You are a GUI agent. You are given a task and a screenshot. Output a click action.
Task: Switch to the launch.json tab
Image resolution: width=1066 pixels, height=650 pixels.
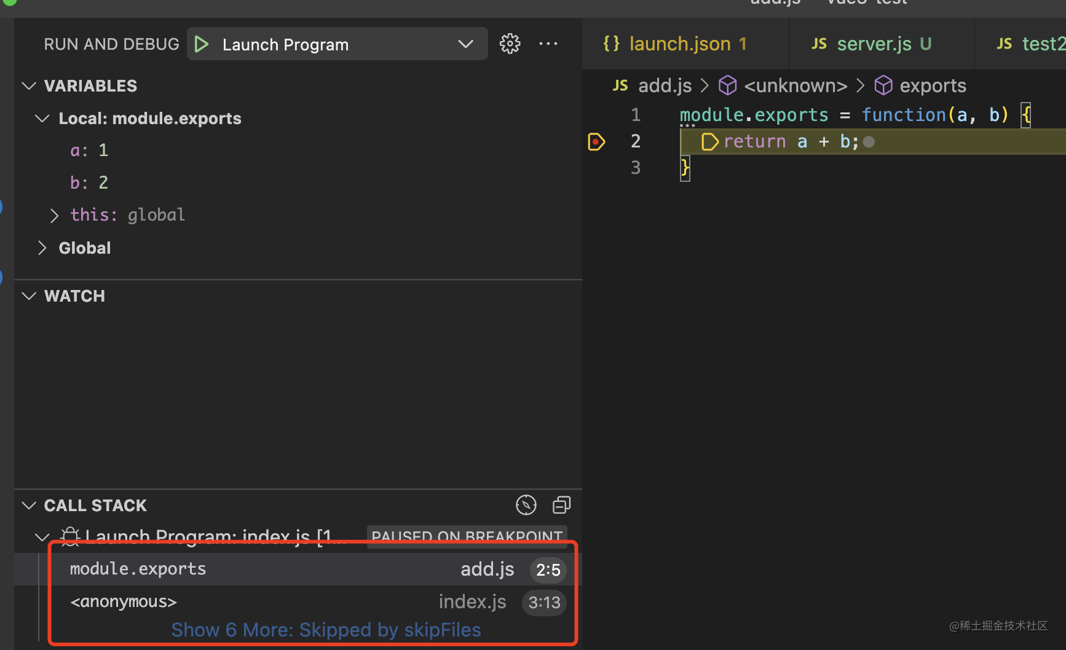[x=675, y=44]
